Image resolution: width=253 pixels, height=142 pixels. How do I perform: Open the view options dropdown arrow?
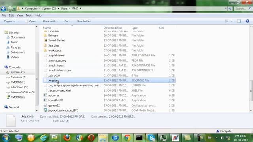pyautogui.click(x=231, y=21)
